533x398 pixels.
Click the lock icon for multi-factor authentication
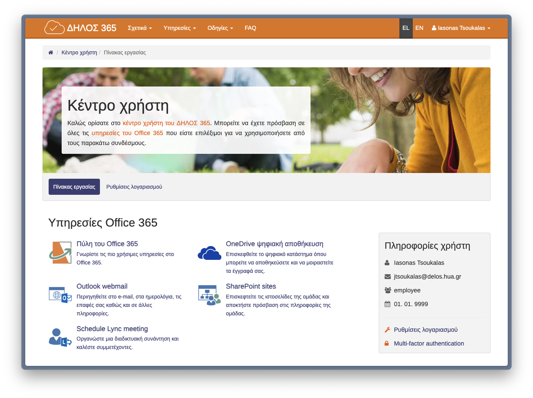coord(387,344)
